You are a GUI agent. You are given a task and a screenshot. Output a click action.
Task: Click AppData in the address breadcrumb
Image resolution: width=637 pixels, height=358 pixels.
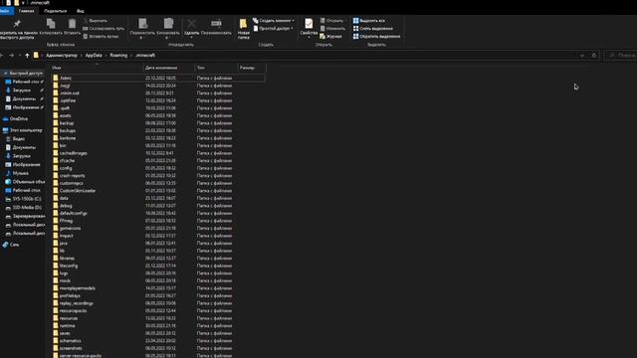pos(94,56)
